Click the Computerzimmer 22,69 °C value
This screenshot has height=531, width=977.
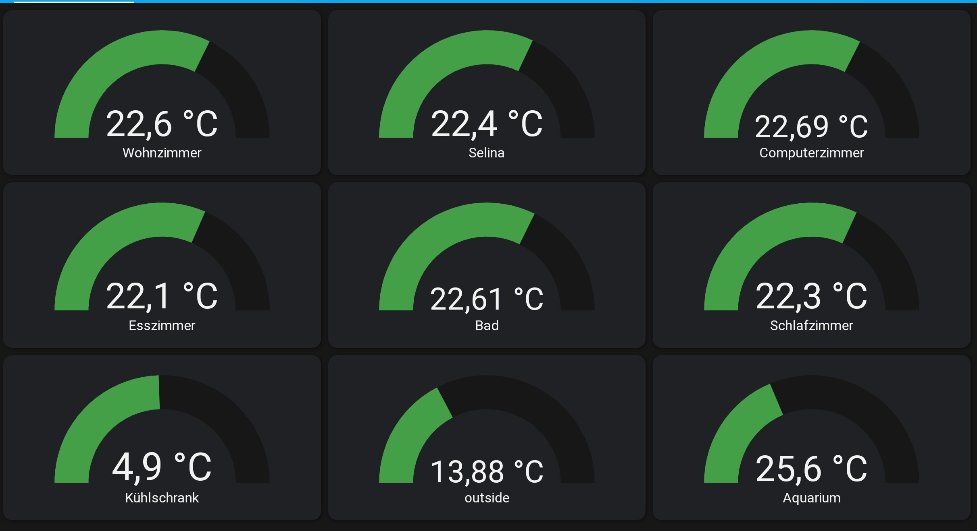coord(811,127)
